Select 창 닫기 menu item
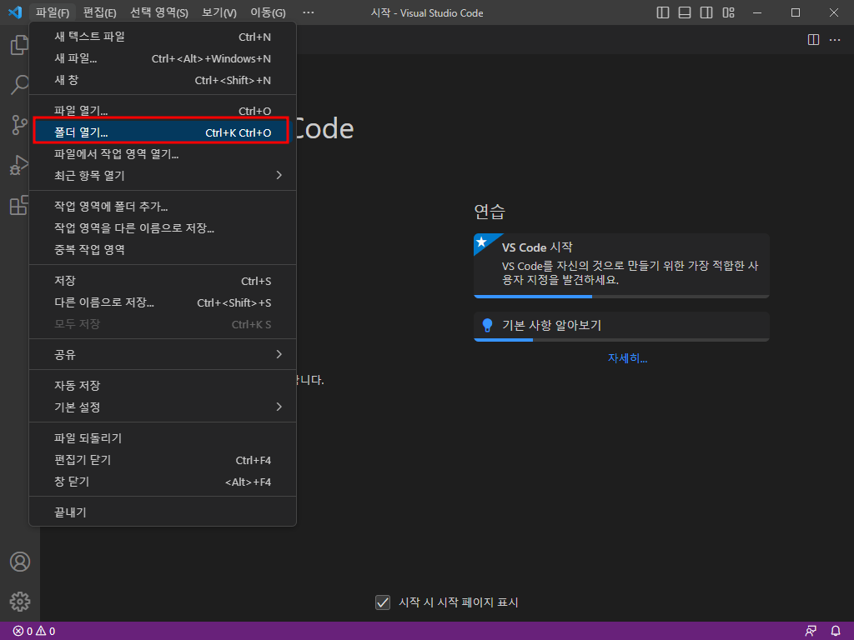This screenshot has width=854, height=640. pos(163,482)
